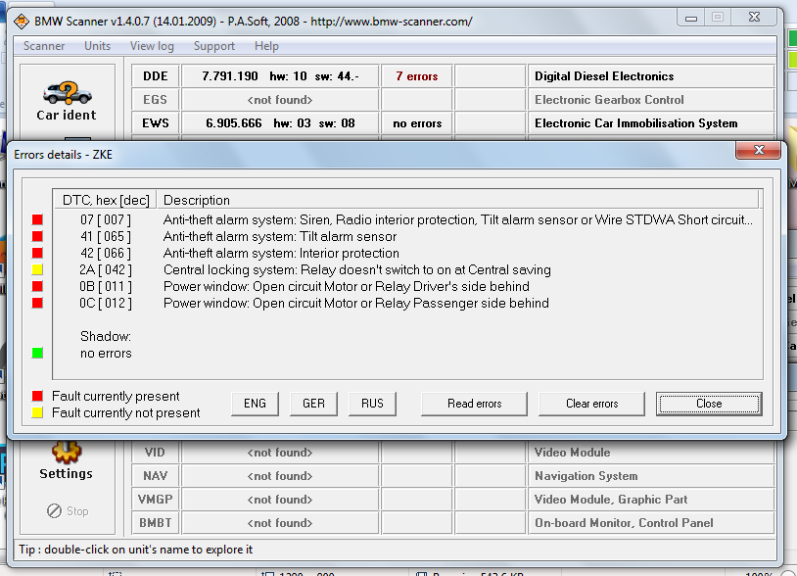797x576 pixels.
Task: Select error row 0C [012] Passenger side behind
Action: tap(406, 303)
